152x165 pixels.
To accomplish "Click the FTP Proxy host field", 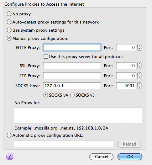I will 72,76.
